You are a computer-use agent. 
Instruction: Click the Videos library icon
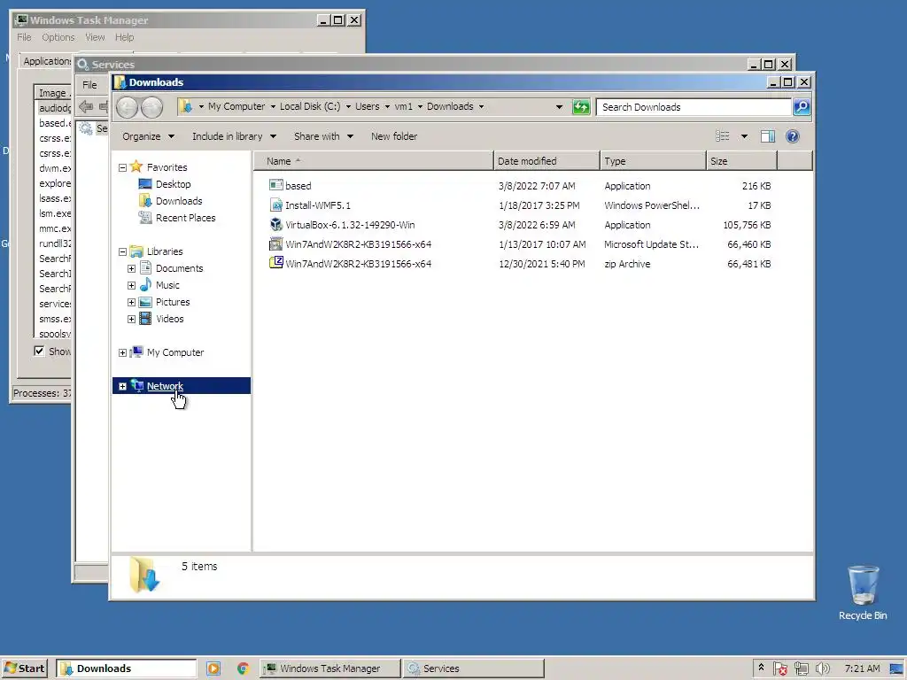(x=146, y=318)
